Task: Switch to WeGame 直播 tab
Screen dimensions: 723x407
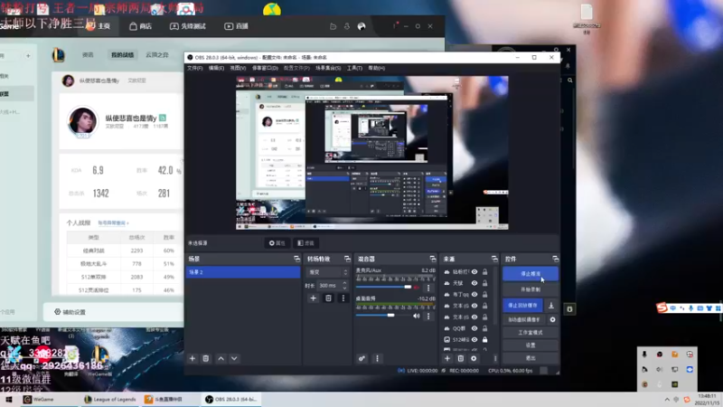Action: pos(236,26)
